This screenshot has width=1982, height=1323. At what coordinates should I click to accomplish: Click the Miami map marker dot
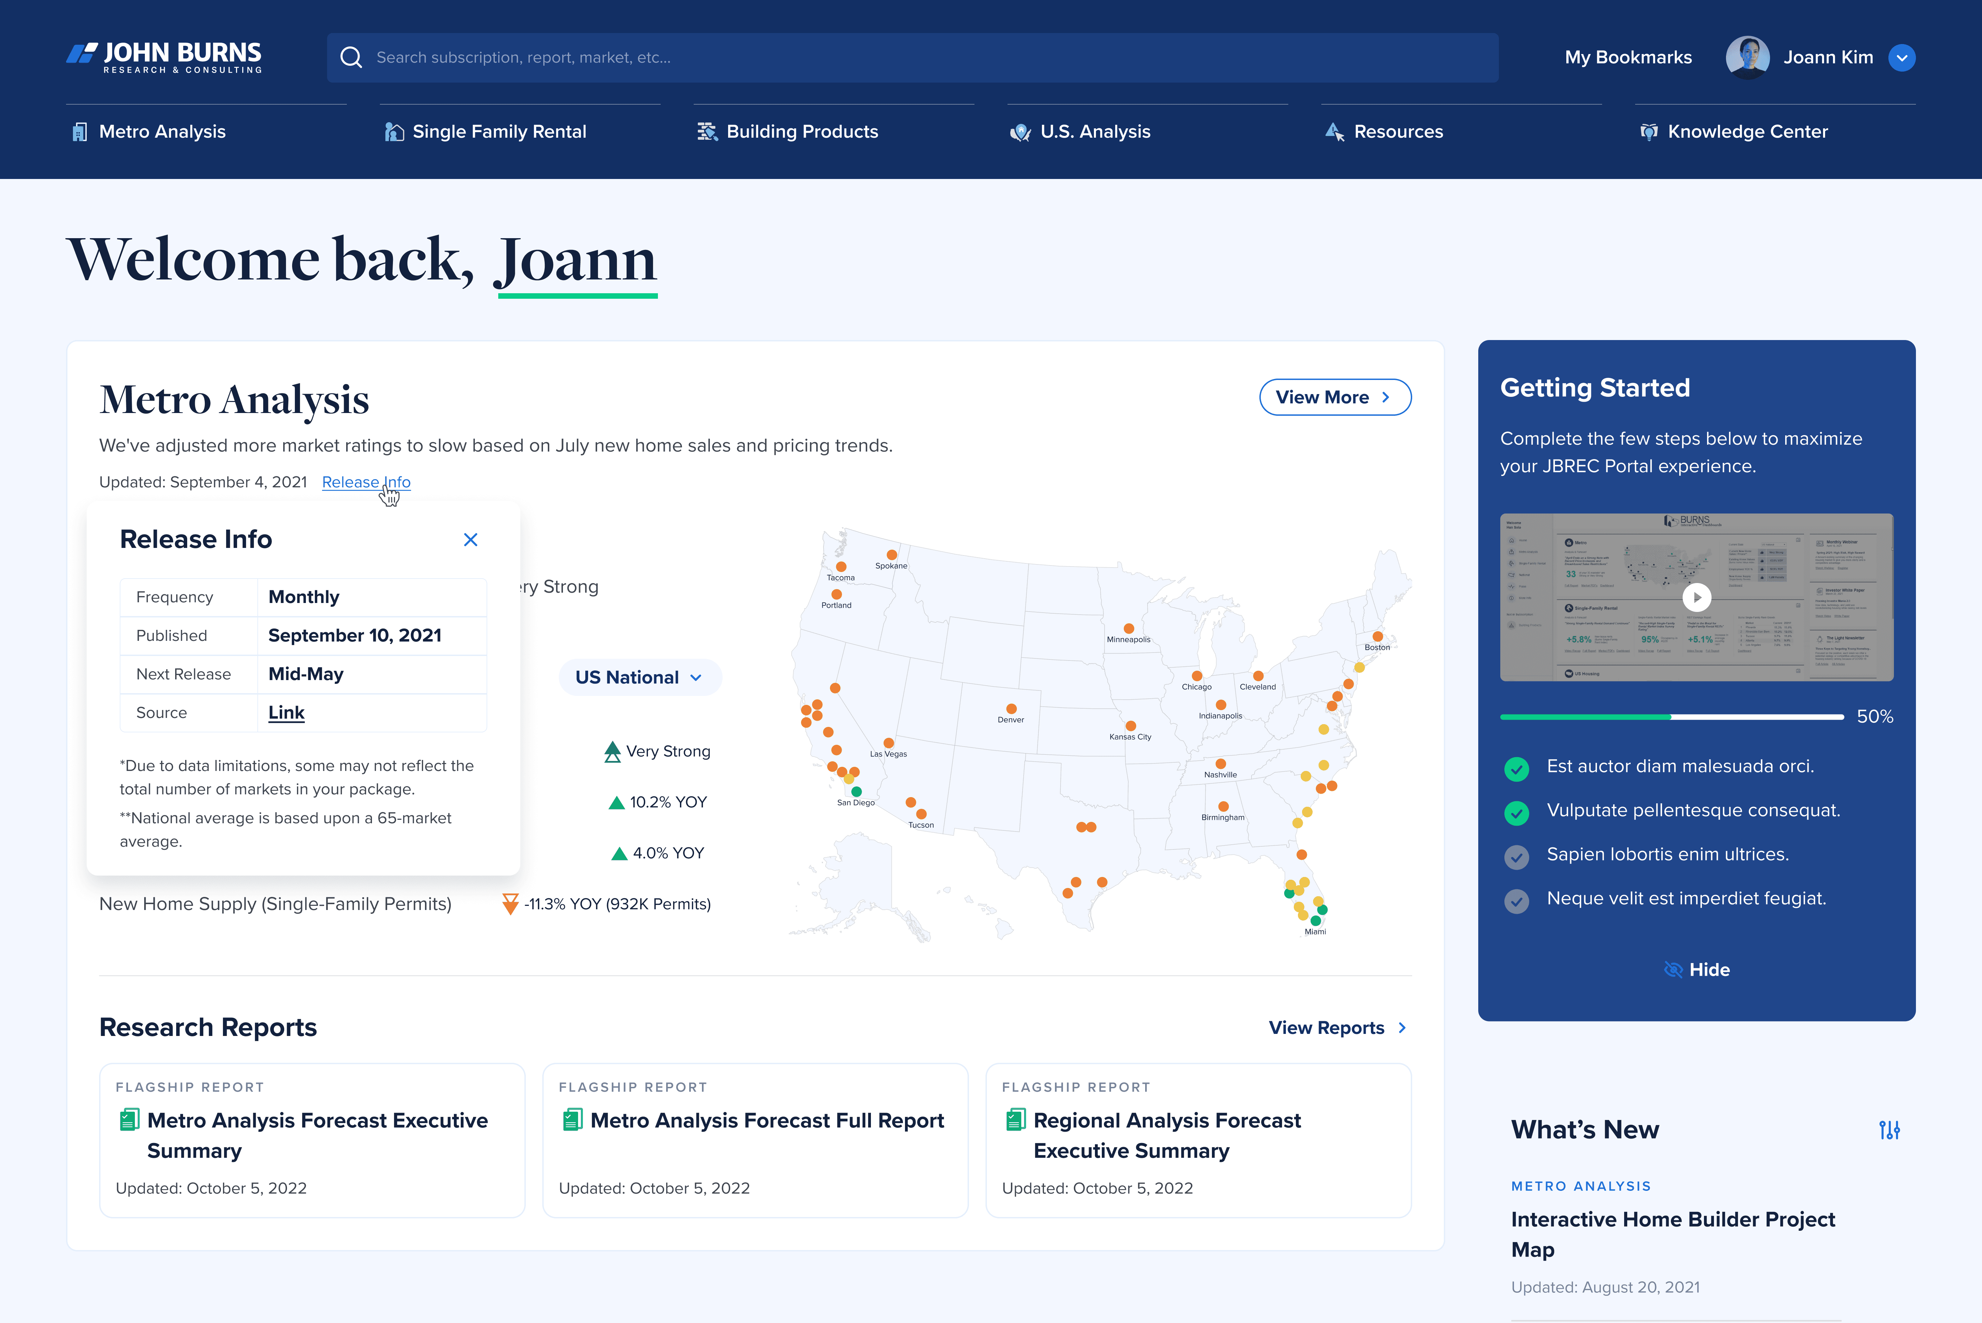[1316, 921]
